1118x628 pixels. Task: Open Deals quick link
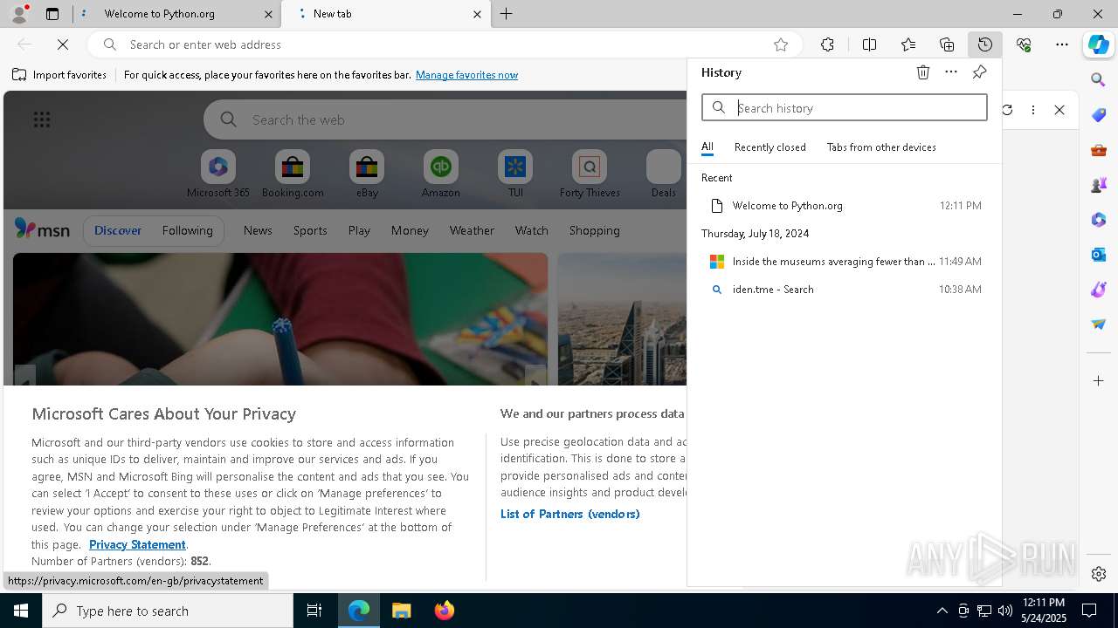[664, 174]
